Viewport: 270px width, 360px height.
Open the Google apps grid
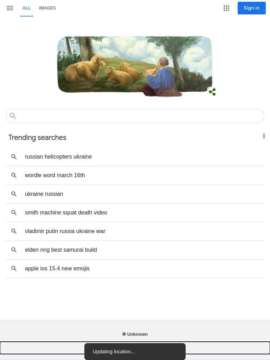pos(226,8)
